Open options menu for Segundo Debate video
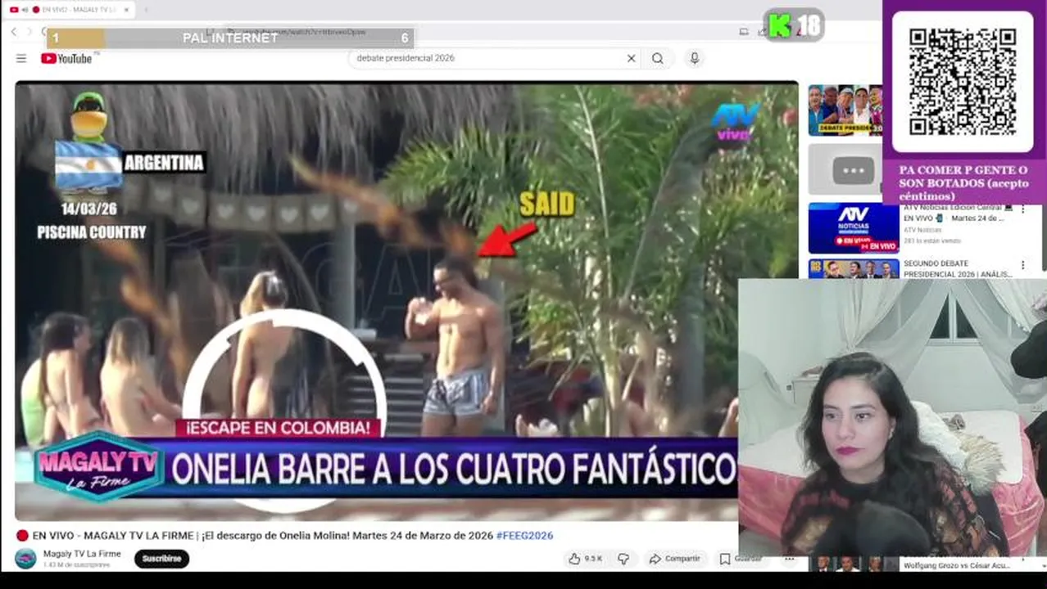This screenshot has height=589, width=1047. click(1022, 265)
